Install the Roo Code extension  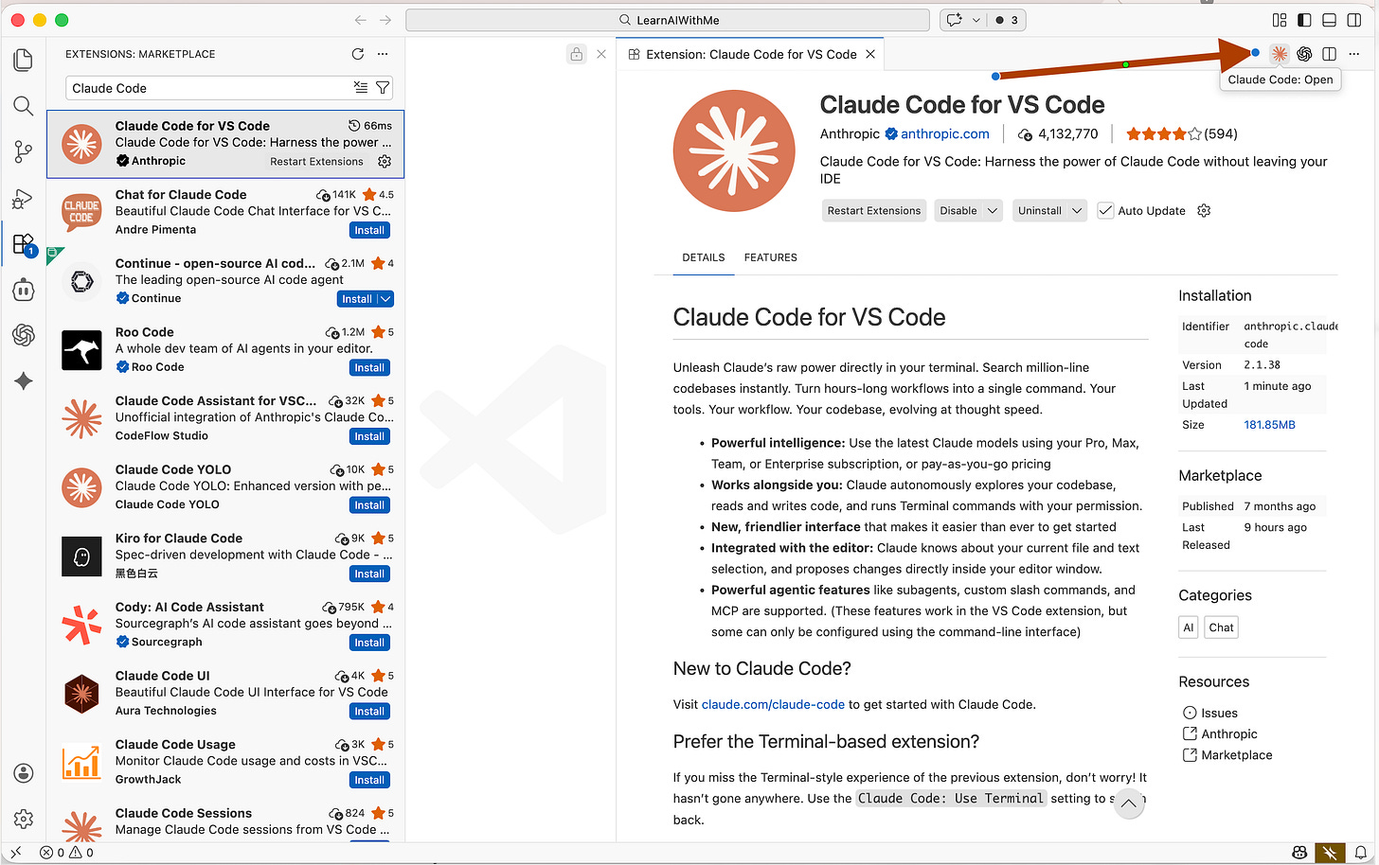(x=369, y=367)
